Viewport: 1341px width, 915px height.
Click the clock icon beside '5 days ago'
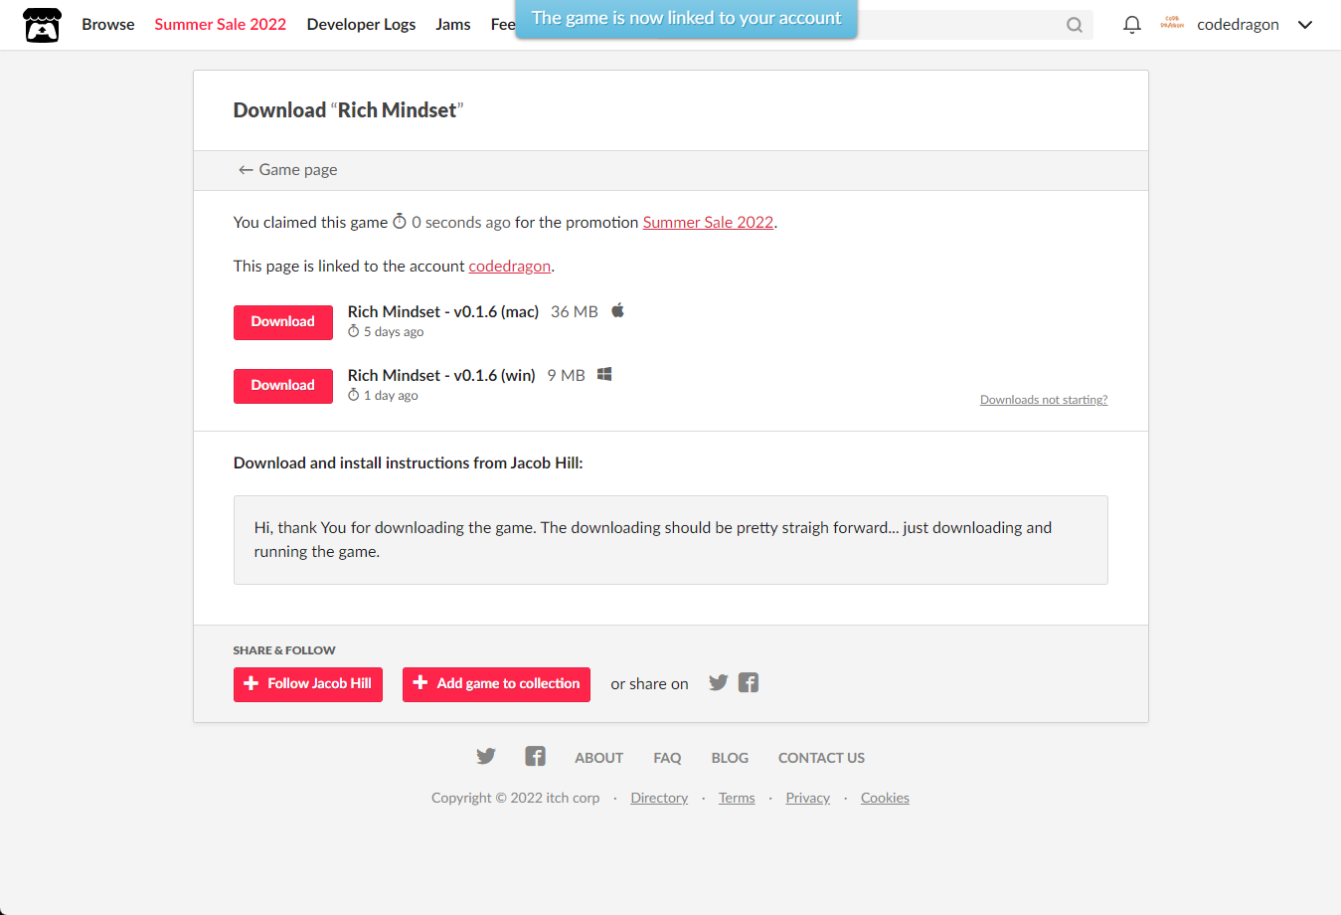tap(353, 331)
